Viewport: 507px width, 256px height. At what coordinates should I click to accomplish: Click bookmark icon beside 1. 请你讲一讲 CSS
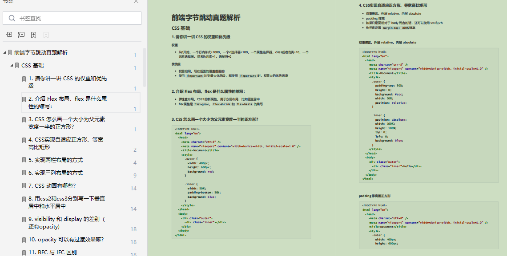24,79
